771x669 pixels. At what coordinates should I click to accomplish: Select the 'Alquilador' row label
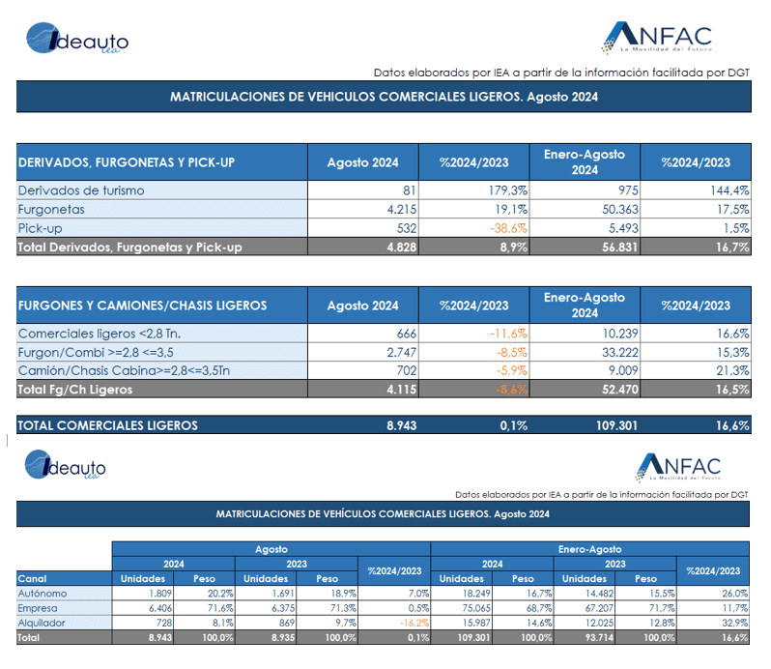(42, 623)
